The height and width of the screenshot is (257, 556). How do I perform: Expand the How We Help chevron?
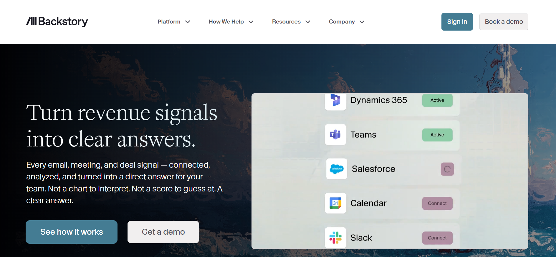[x=251, y=22]
